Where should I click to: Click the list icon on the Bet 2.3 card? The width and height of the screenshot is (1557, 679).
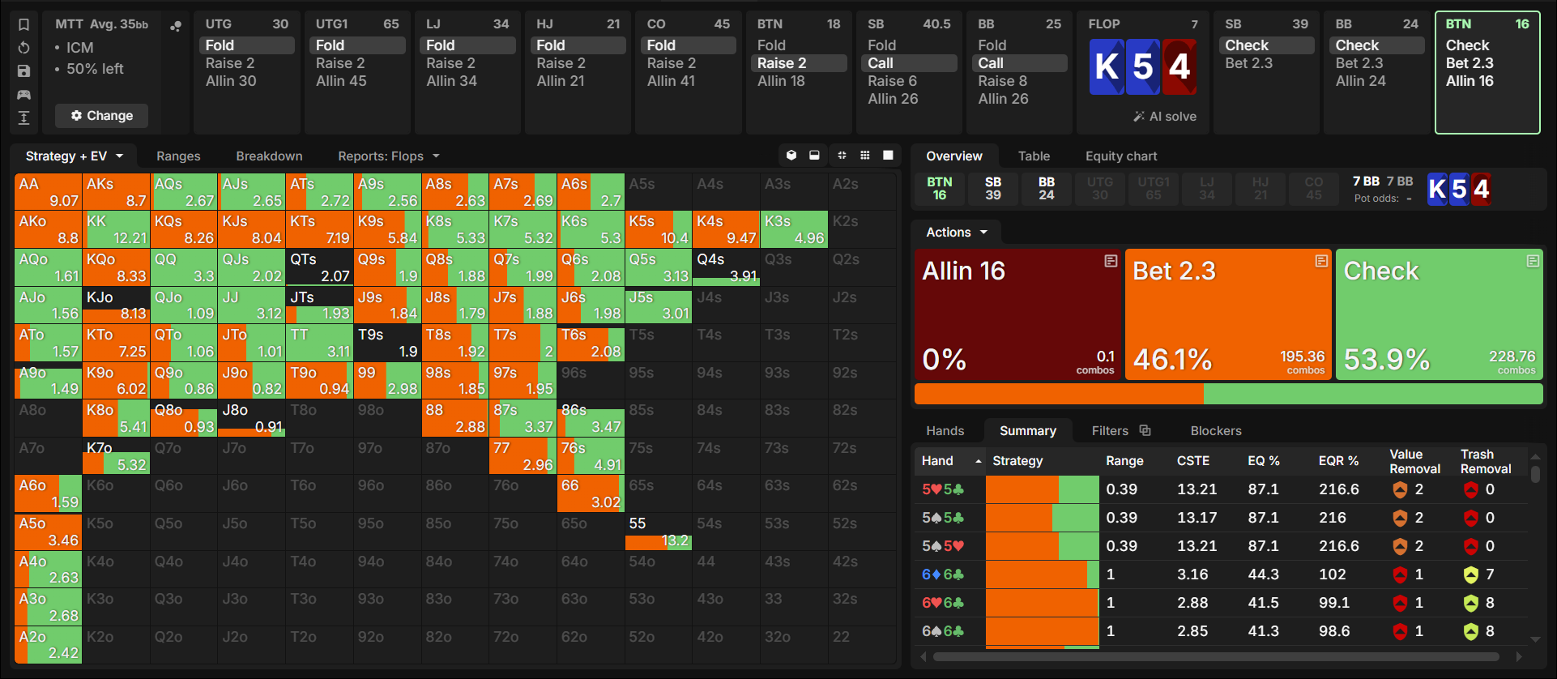1321,261
